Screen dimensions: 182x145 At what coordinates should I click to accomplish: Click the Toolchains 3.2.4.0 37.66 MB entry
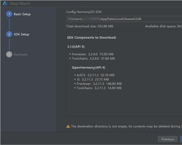(x=93, y=58)
